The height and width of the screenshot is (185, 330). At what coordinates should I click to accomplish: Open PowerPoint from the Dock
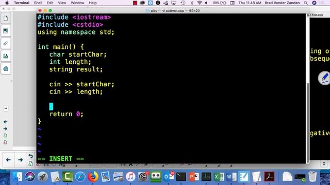(194, 177)
